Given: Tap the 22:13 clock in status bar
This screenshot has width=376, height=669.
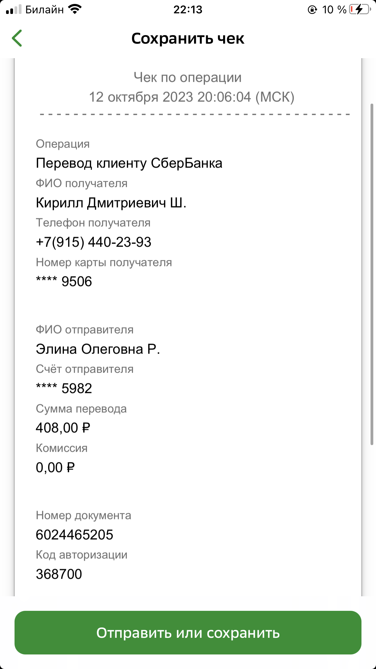Looking at the screenshot, I should pyautogui.click(x=188, y=10).
